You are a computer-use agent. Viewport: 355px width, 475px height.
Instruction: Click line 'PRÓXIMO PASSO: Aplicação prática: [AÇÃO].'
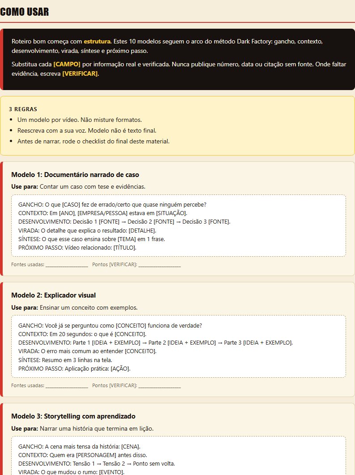point(74,369)
